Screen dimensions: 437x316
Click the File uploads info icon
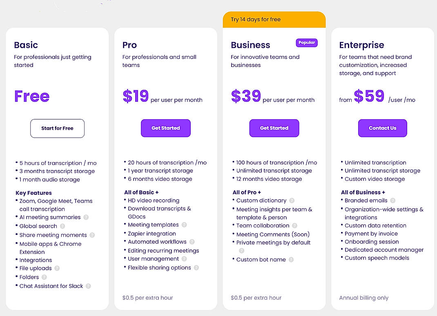(57, 268)
